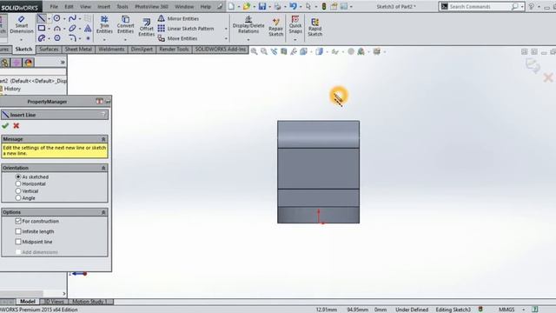Use the Convert Entities tool

[x=125, y=25]
